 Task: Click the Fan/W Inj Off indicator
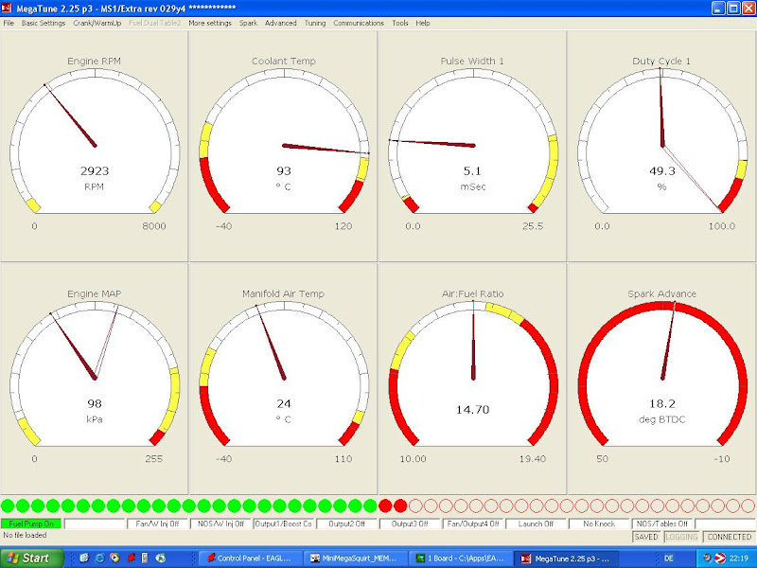[157, 524]
